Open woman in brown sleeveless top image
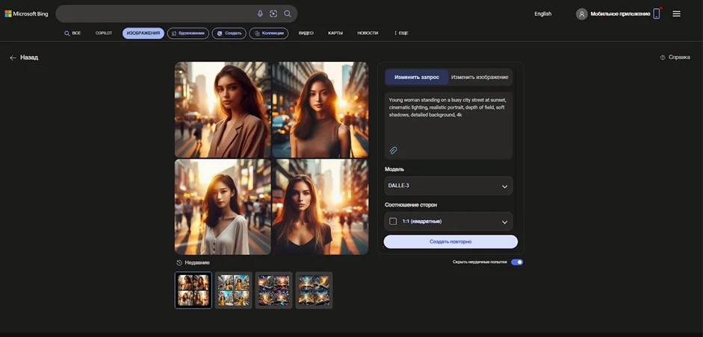This screenshot has width=703, height=337. pos(320,110)
